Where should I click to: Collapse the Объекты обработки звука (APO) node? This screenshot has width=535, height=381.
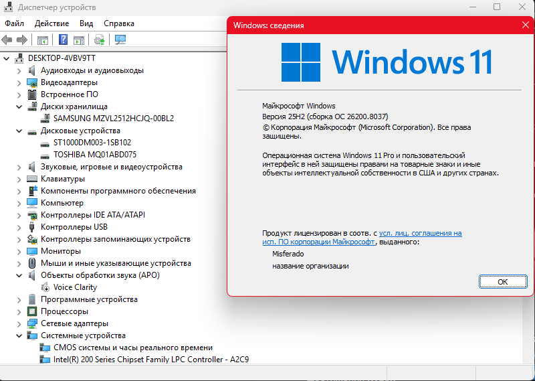click(x=19, y=275)
